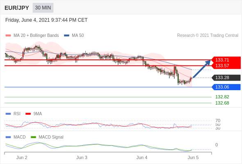Click the green MACD Signal legend icon
Image resolution: width=242 pixels, height=164 pixels.
coord(33,137)
